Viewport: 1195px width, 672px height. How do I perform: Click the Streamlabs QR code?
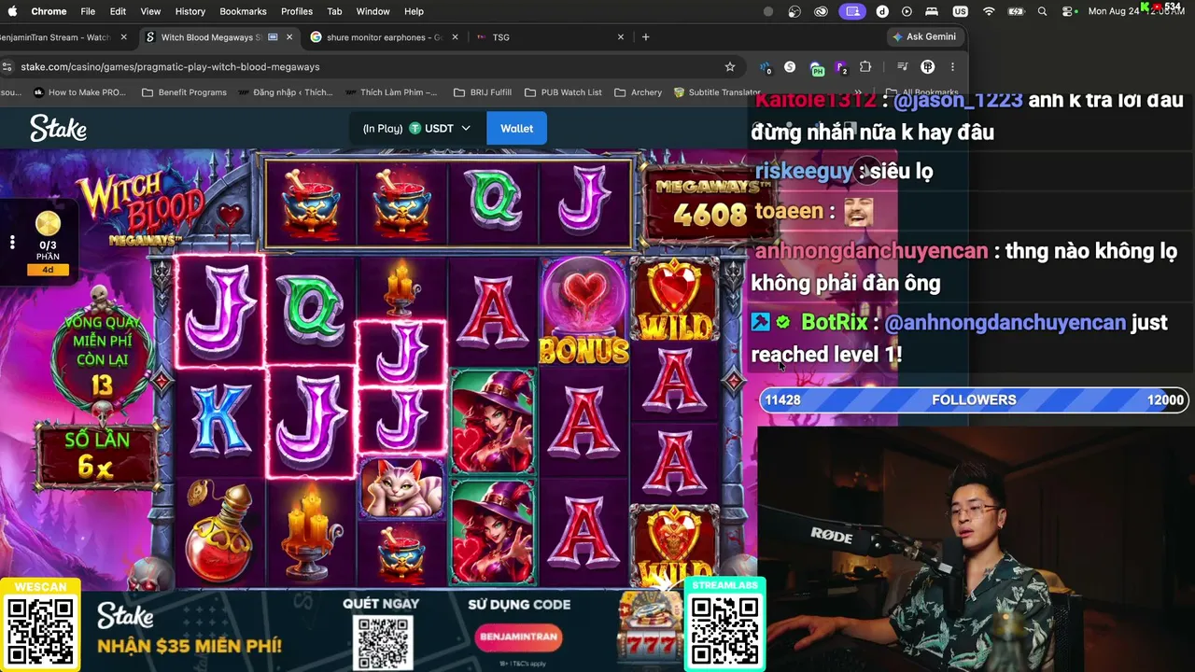point(725,630)
